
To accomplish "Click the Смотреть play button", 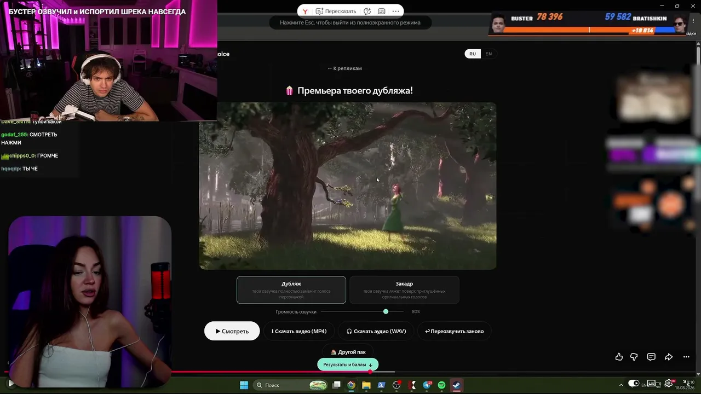I will click(x=232, y=331).
